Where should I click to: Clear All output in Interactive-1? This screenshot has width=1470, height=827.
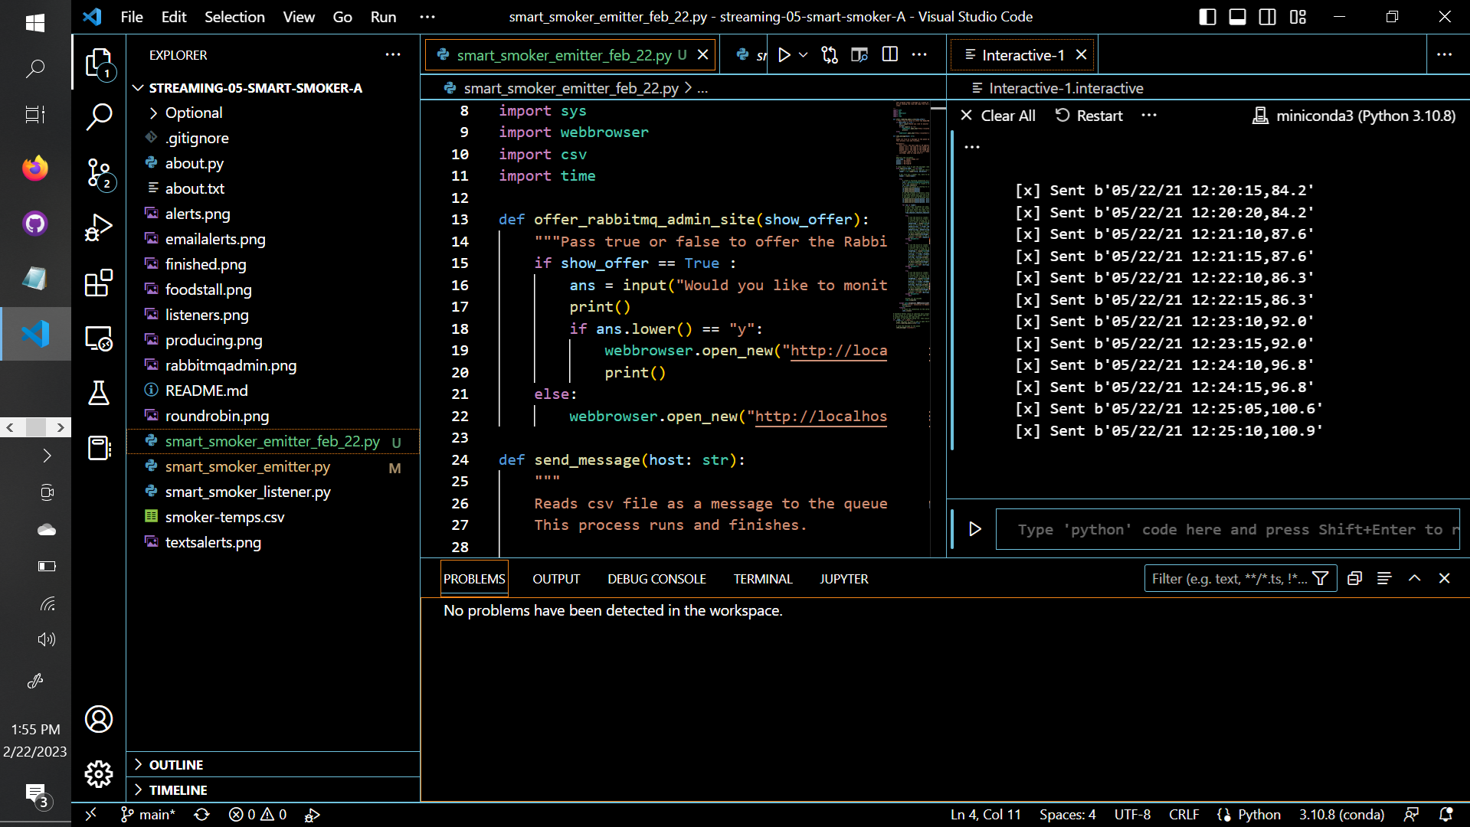coord(998,115)
